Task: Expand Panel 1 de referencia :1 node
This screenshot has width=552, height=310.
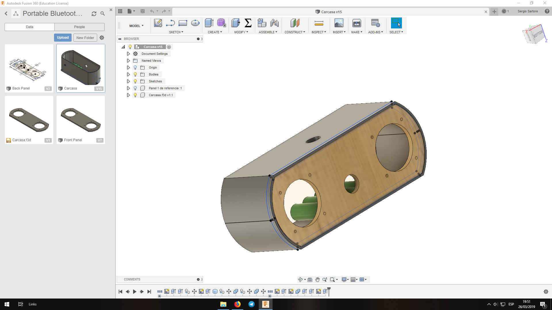Action: click(x=128, y=88)
